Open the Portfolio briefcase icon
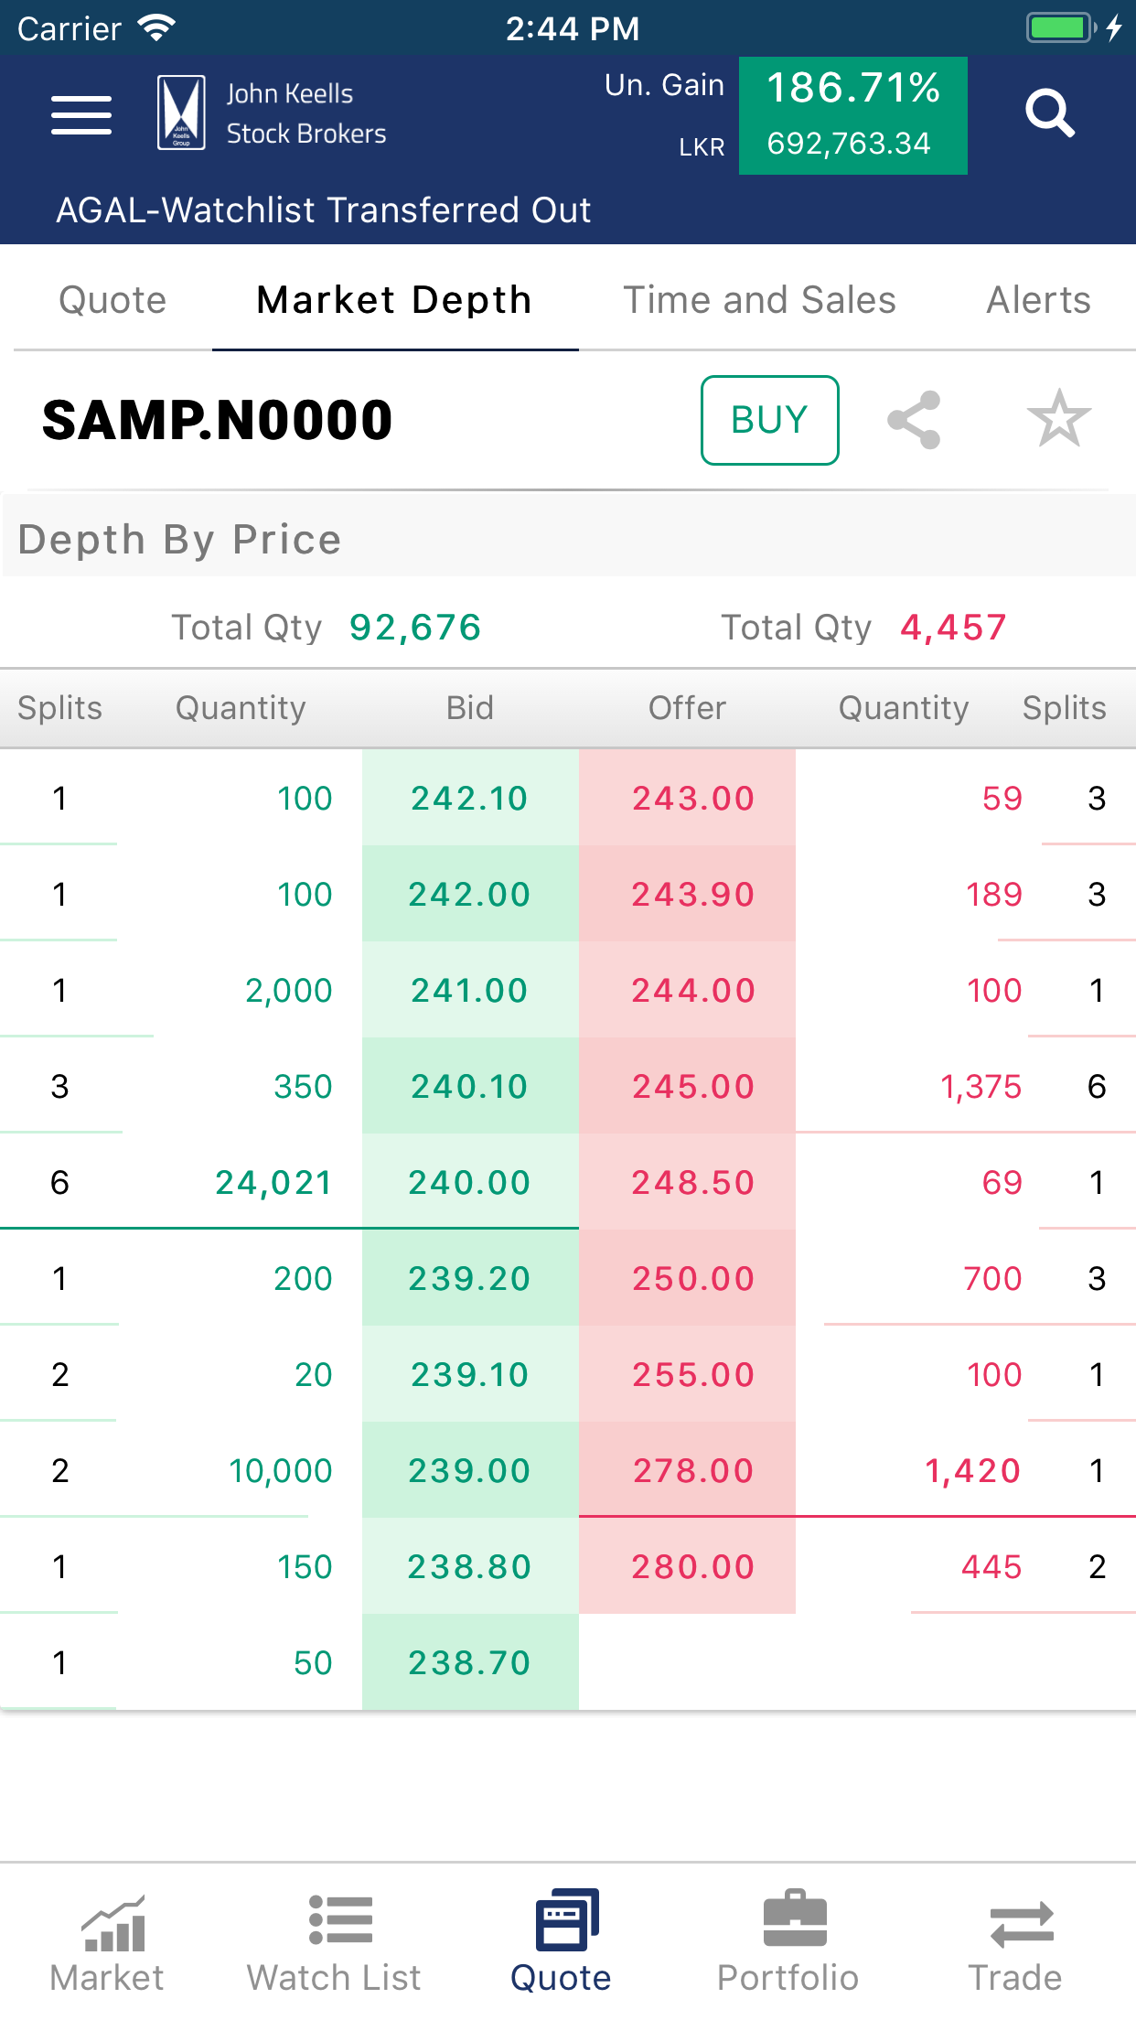Viewport: 1136px width, 2020px height. [x=795, y=1918]
